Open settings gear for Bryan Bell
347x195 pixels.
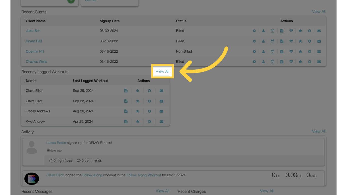[254, 41]
